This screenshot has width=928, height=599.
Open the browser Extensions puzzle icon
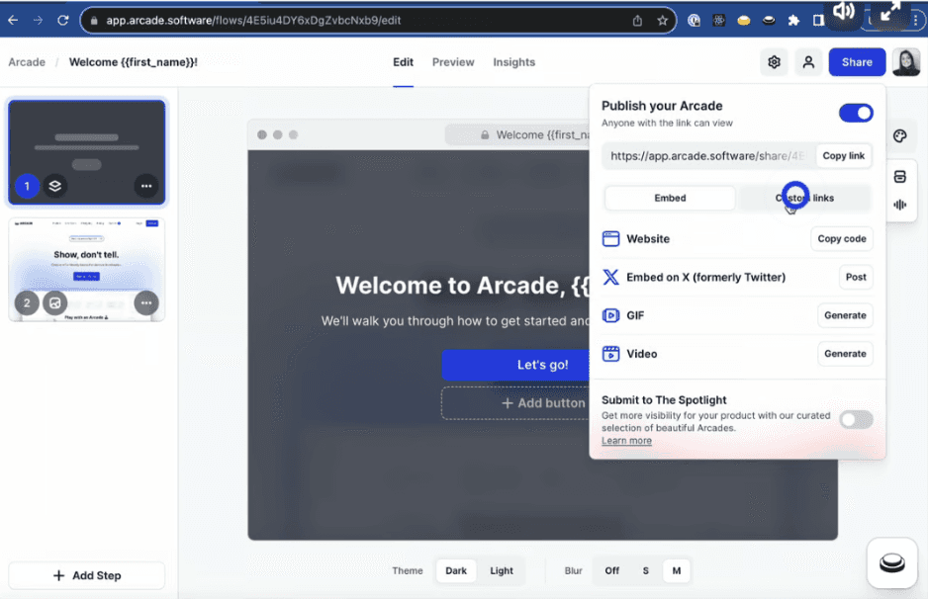tap(793, 21)
